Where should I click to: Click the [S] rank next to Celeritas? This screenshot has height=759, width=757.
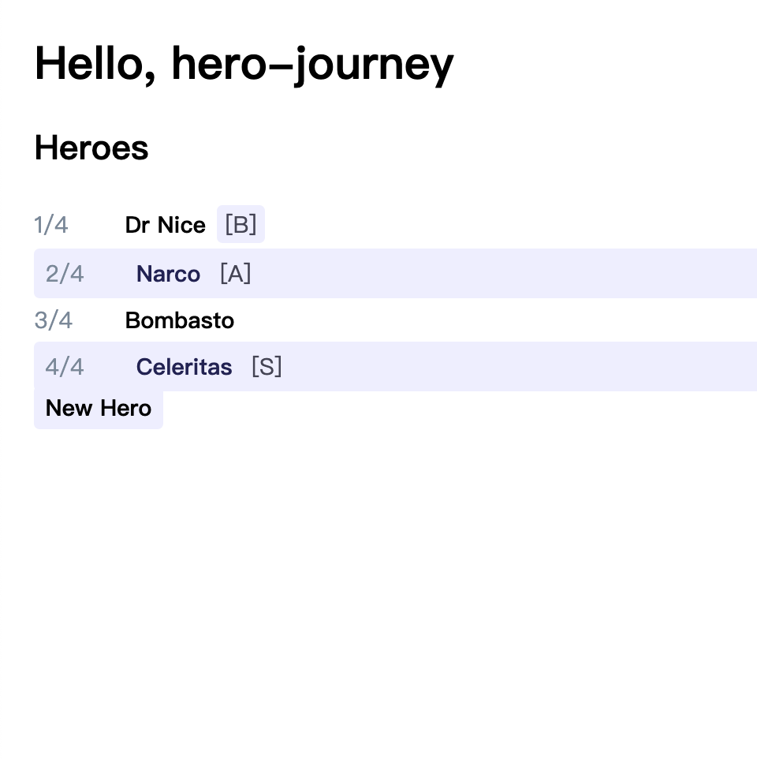[x=267, y=366]
